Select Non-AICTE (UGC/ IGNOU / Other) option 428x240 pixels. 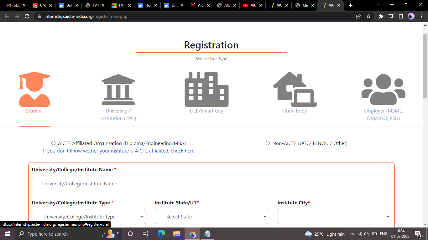pyautogui.click(x=268, y=143)
